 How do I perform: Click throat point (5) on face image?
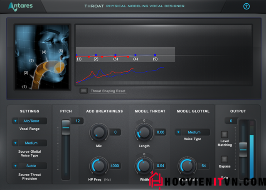[61, 51]
